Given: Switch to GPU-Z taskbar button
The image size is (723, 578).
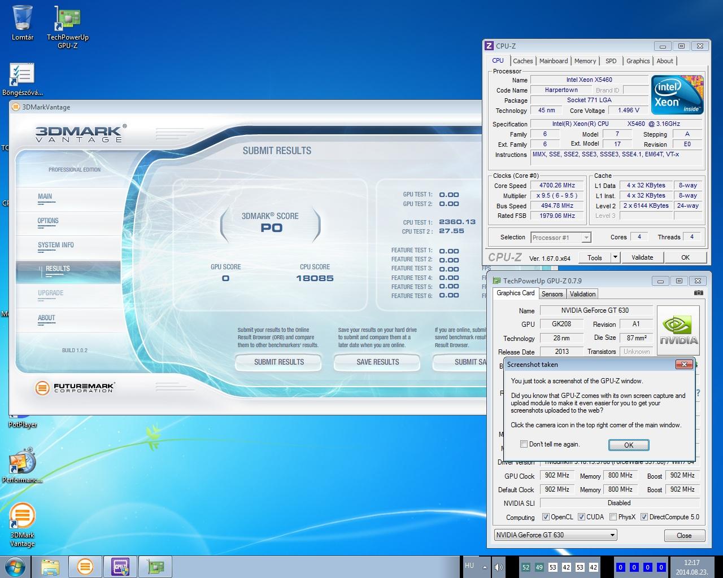Looking at the screenshot, I should pos(155,566).
